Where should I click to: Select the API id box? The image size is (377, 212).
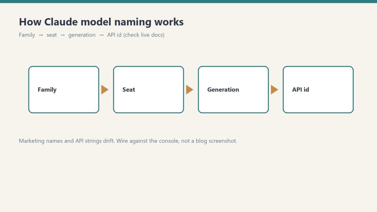click(318, 90)
